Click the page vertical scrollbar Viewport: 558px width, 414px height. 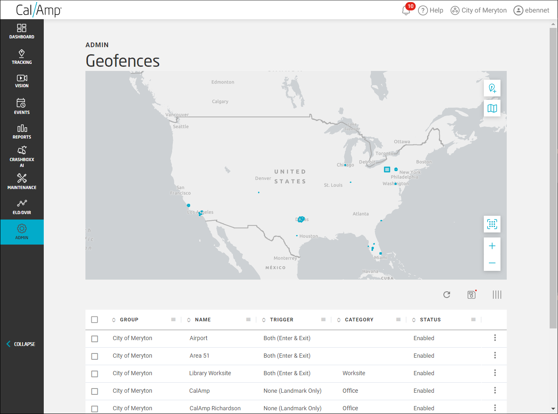(553, 178)
